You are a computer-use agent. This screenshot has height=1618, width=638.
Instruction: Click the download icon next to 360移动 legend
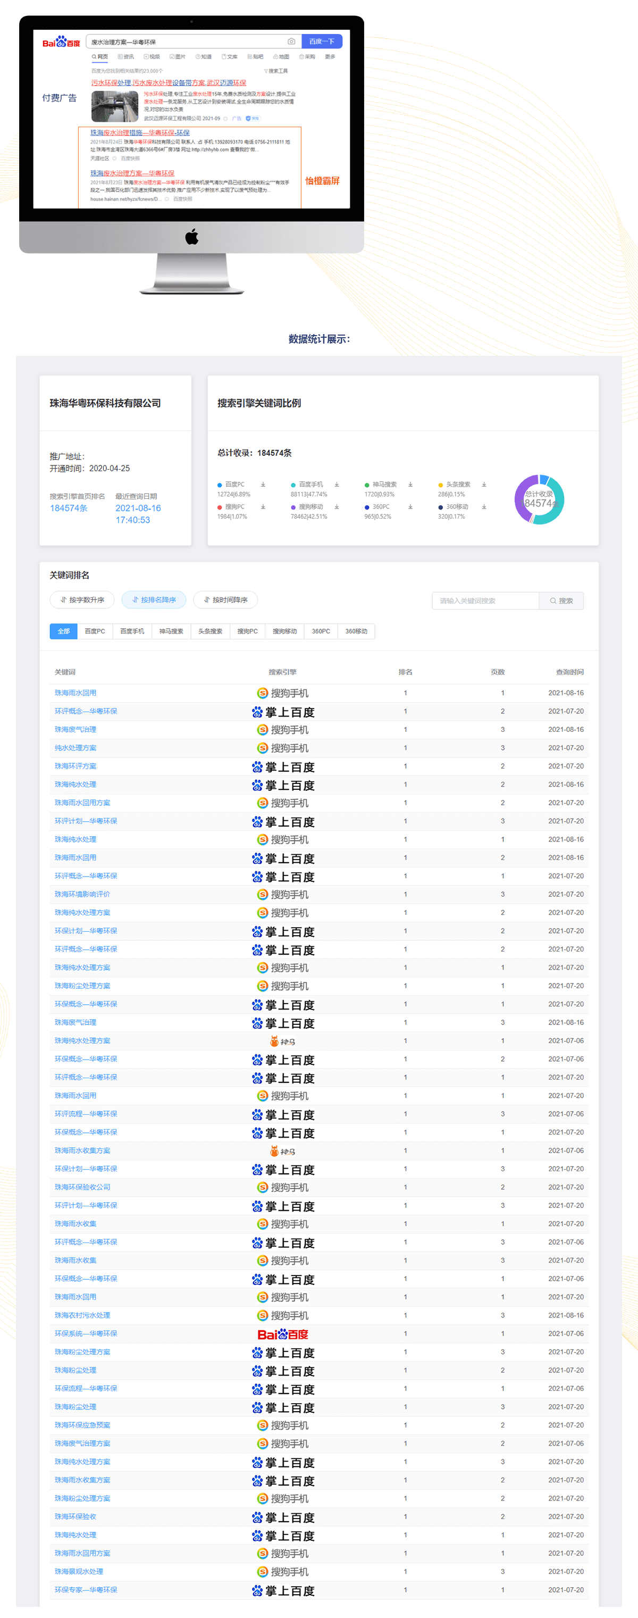484,506
